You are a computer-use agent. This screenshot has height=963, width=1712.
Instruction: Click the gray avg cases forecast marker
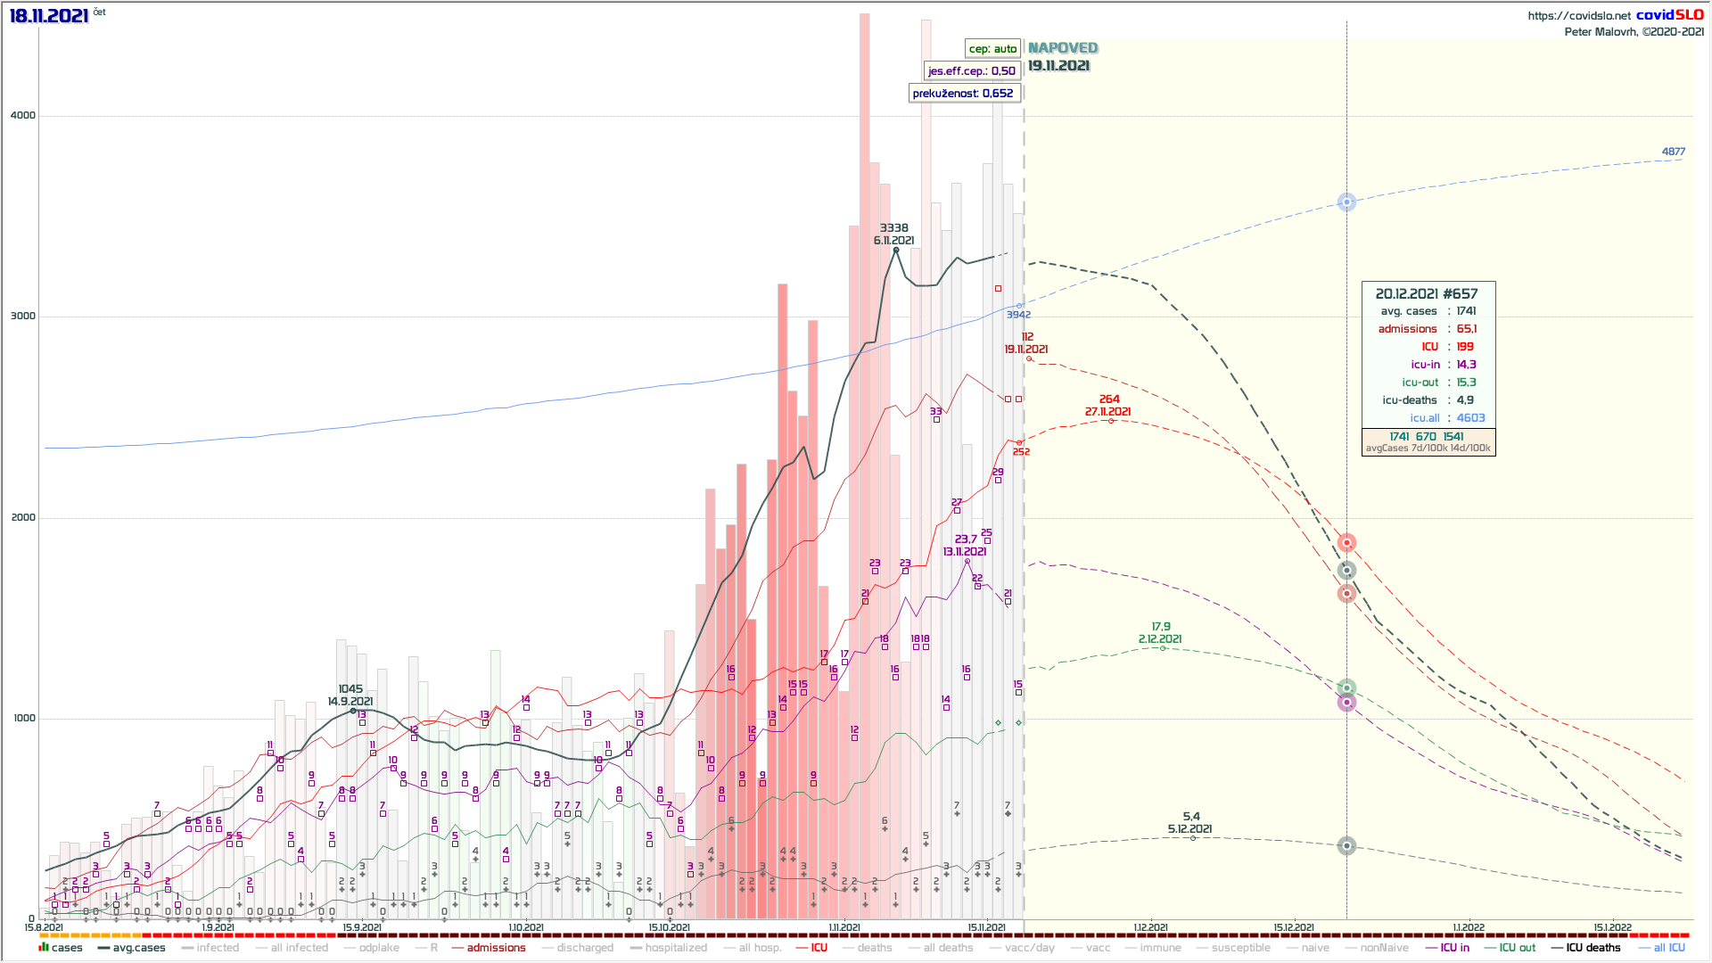coord(1346,571)
